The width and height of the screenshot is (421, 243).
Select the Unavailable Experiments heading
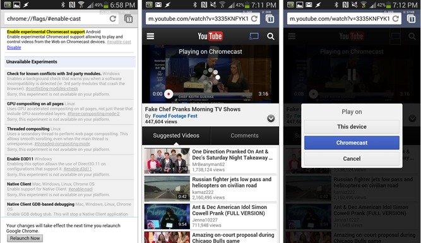point(32,62)
